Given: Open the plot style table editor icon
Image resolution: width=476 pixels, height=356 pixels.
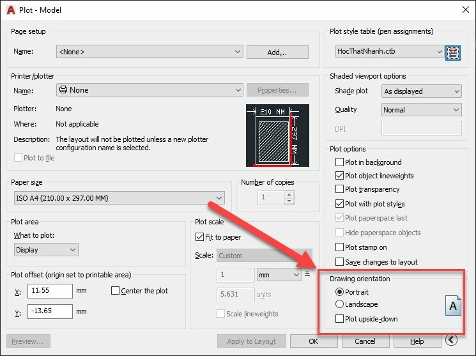Looking at the screenshot, I should click(453, 52).
